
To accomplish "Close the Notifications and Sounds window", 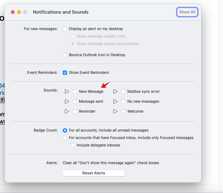I will click(13, 12).
